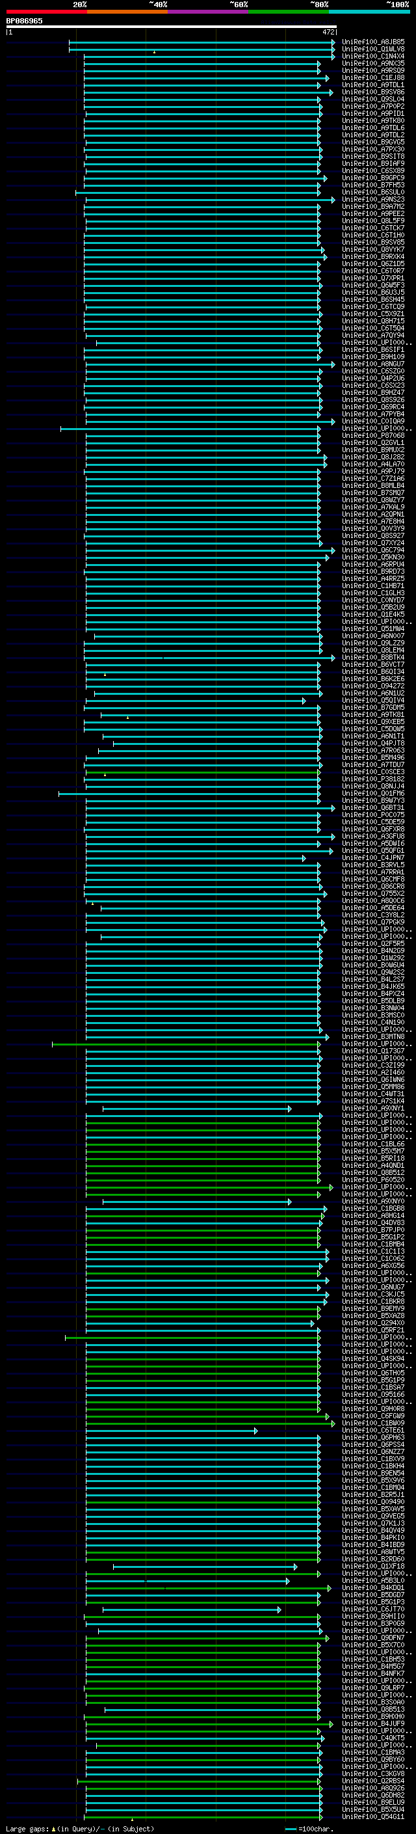Select hit UniRef100_B2R5J1
The image size is (416, 1834).
tap(373, 1494)
